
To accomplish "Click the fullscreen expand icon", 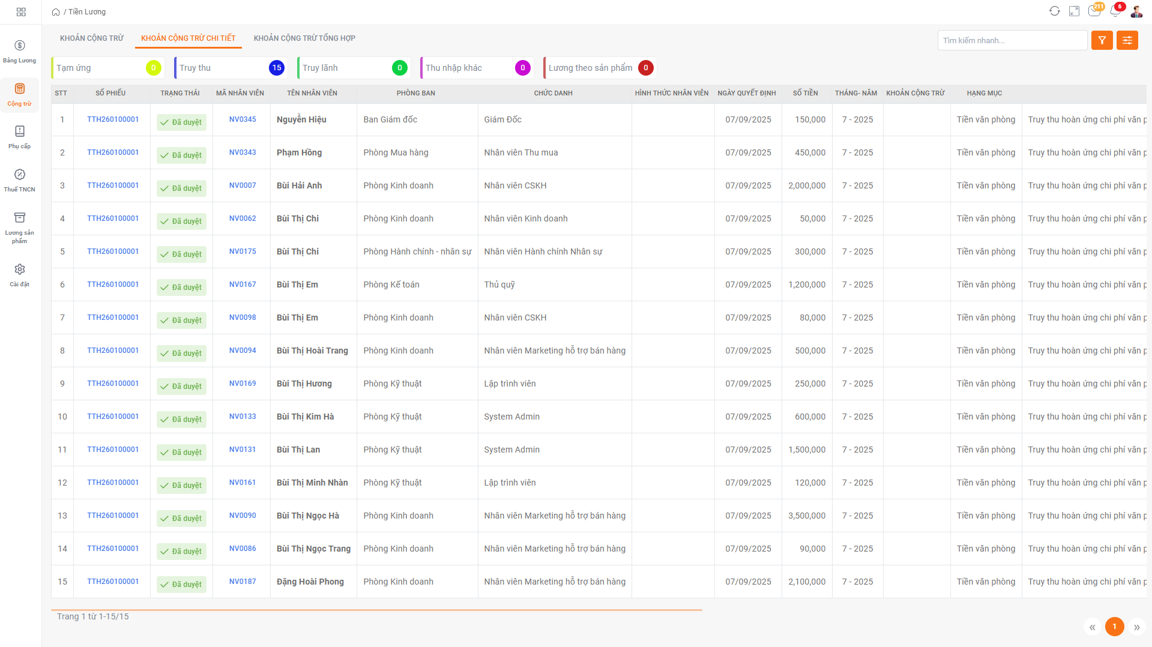I will (1075, 11).
